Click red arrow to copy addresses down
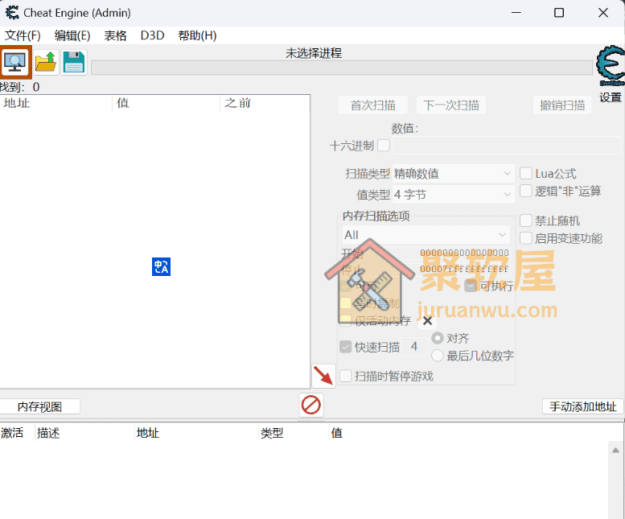This screenshot has height=519, width=625. [323, 376]
